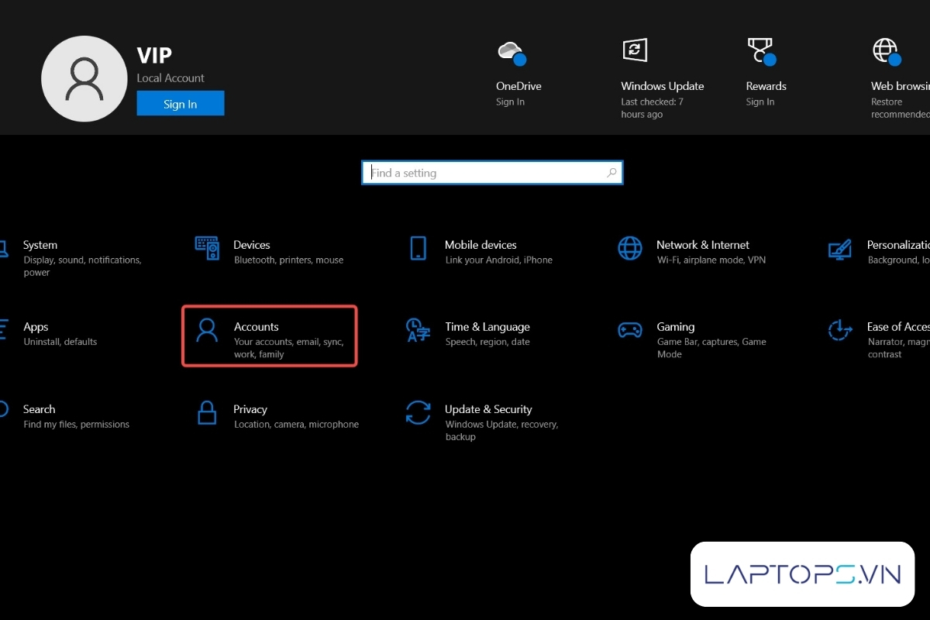The image size is (930, 620).
Task: Click the Sign In link under Rewards
Action: (759, 102)
